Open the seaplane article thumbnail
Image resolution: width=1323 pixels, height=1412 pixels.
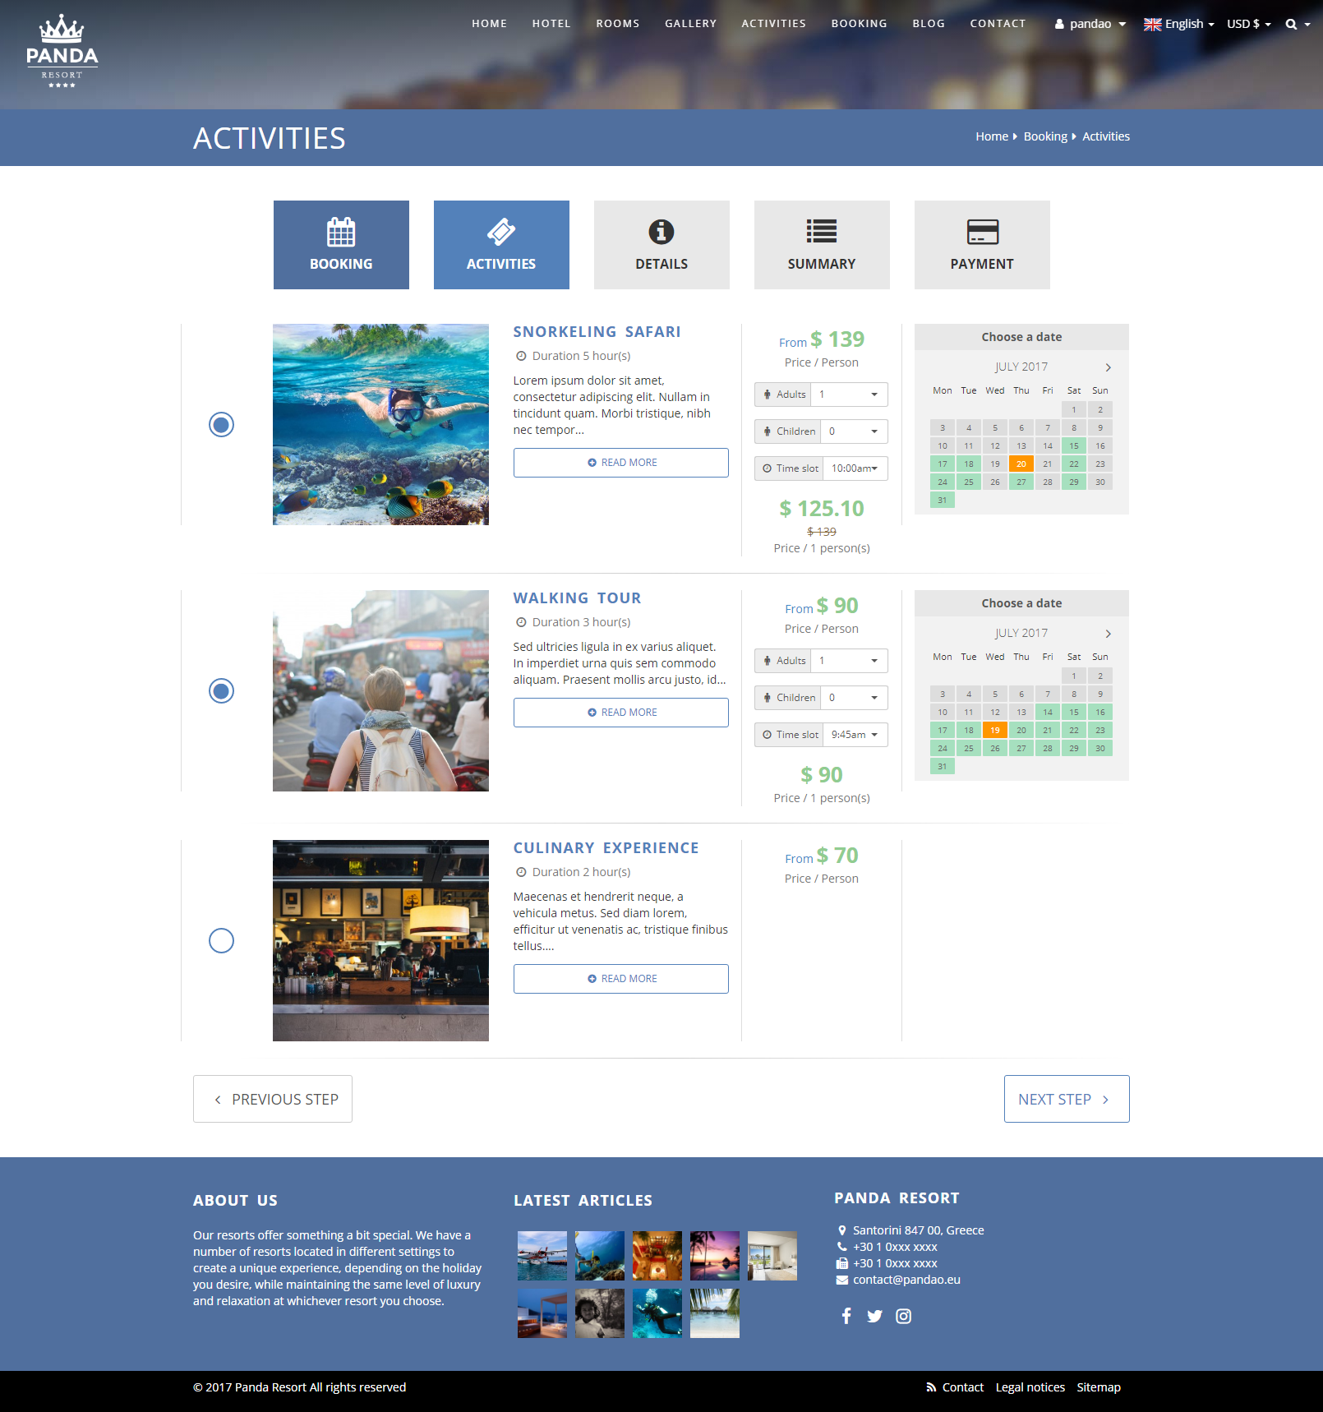coord(542,1255)
